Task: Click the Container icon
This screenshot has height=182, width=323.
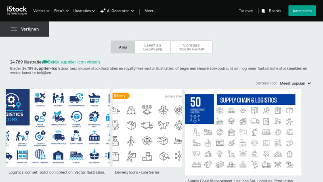Action: point(94,136)
